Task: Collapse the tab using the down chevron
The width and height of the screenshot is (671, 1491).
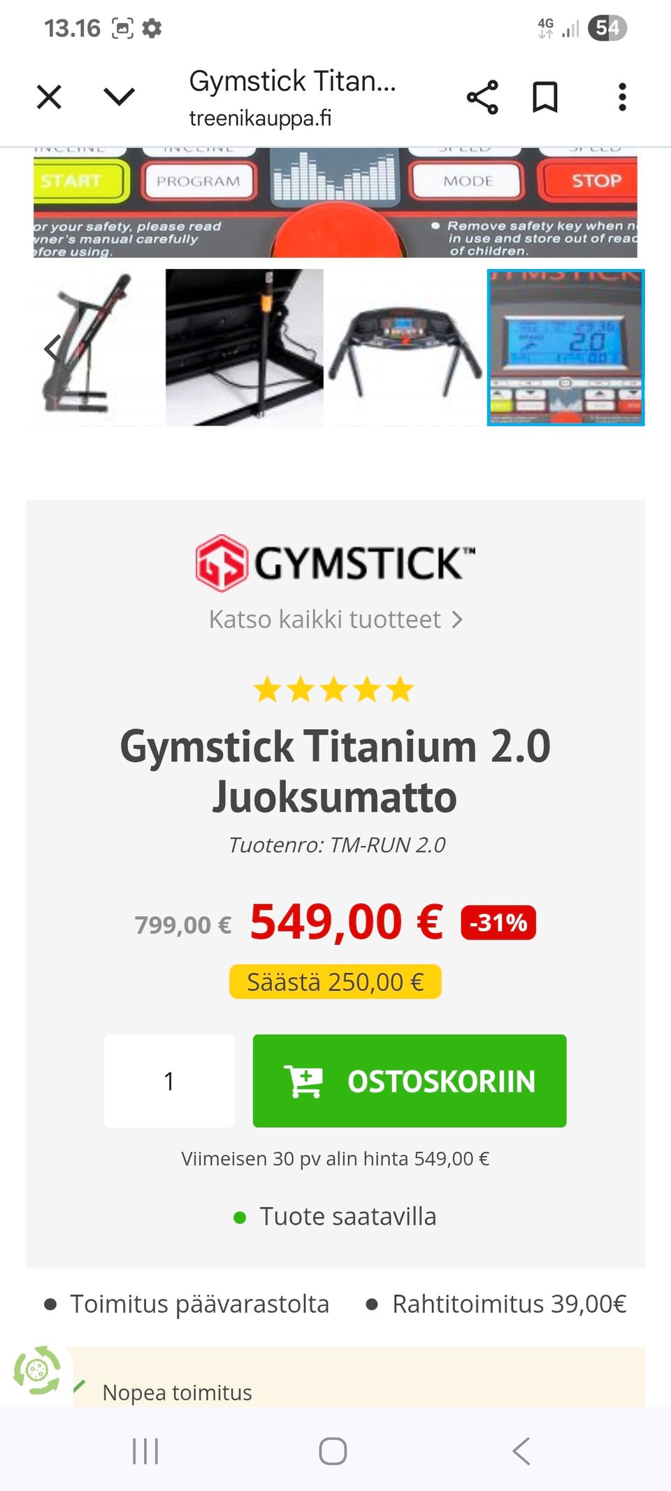Action: point(119,96)
